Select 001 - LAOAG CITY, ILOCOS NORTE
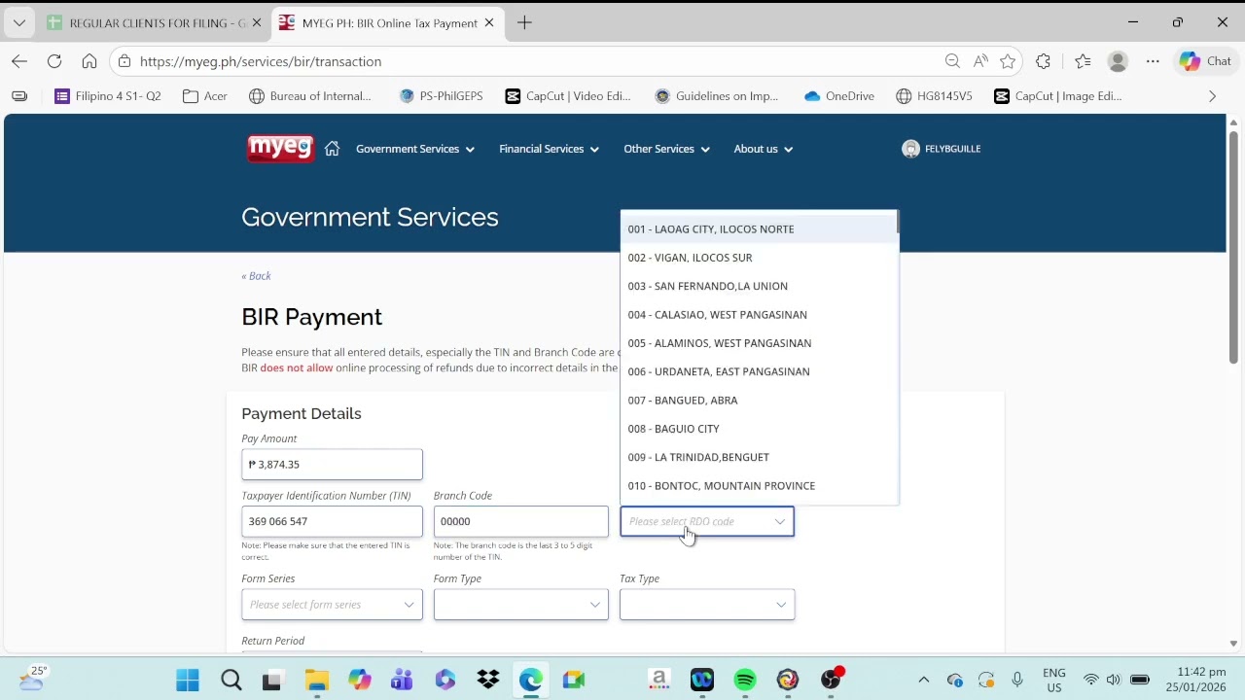Viewport: 1245px width, 700px height. [x=758, y=229]
